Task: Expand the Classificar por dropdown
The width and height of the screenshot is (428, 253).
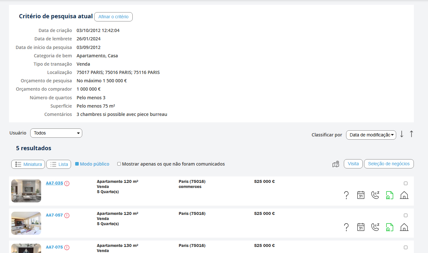Action: click(371, 135)
